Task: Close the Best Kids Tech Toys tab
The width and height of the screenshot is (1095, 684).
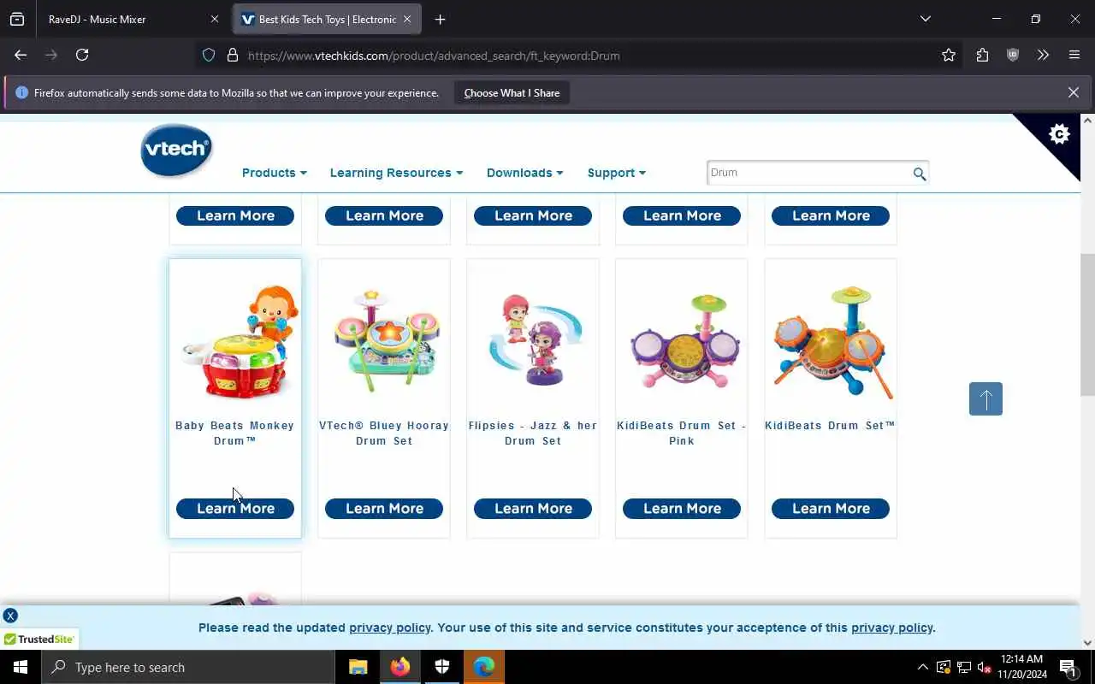Action: tap(407, 19)
